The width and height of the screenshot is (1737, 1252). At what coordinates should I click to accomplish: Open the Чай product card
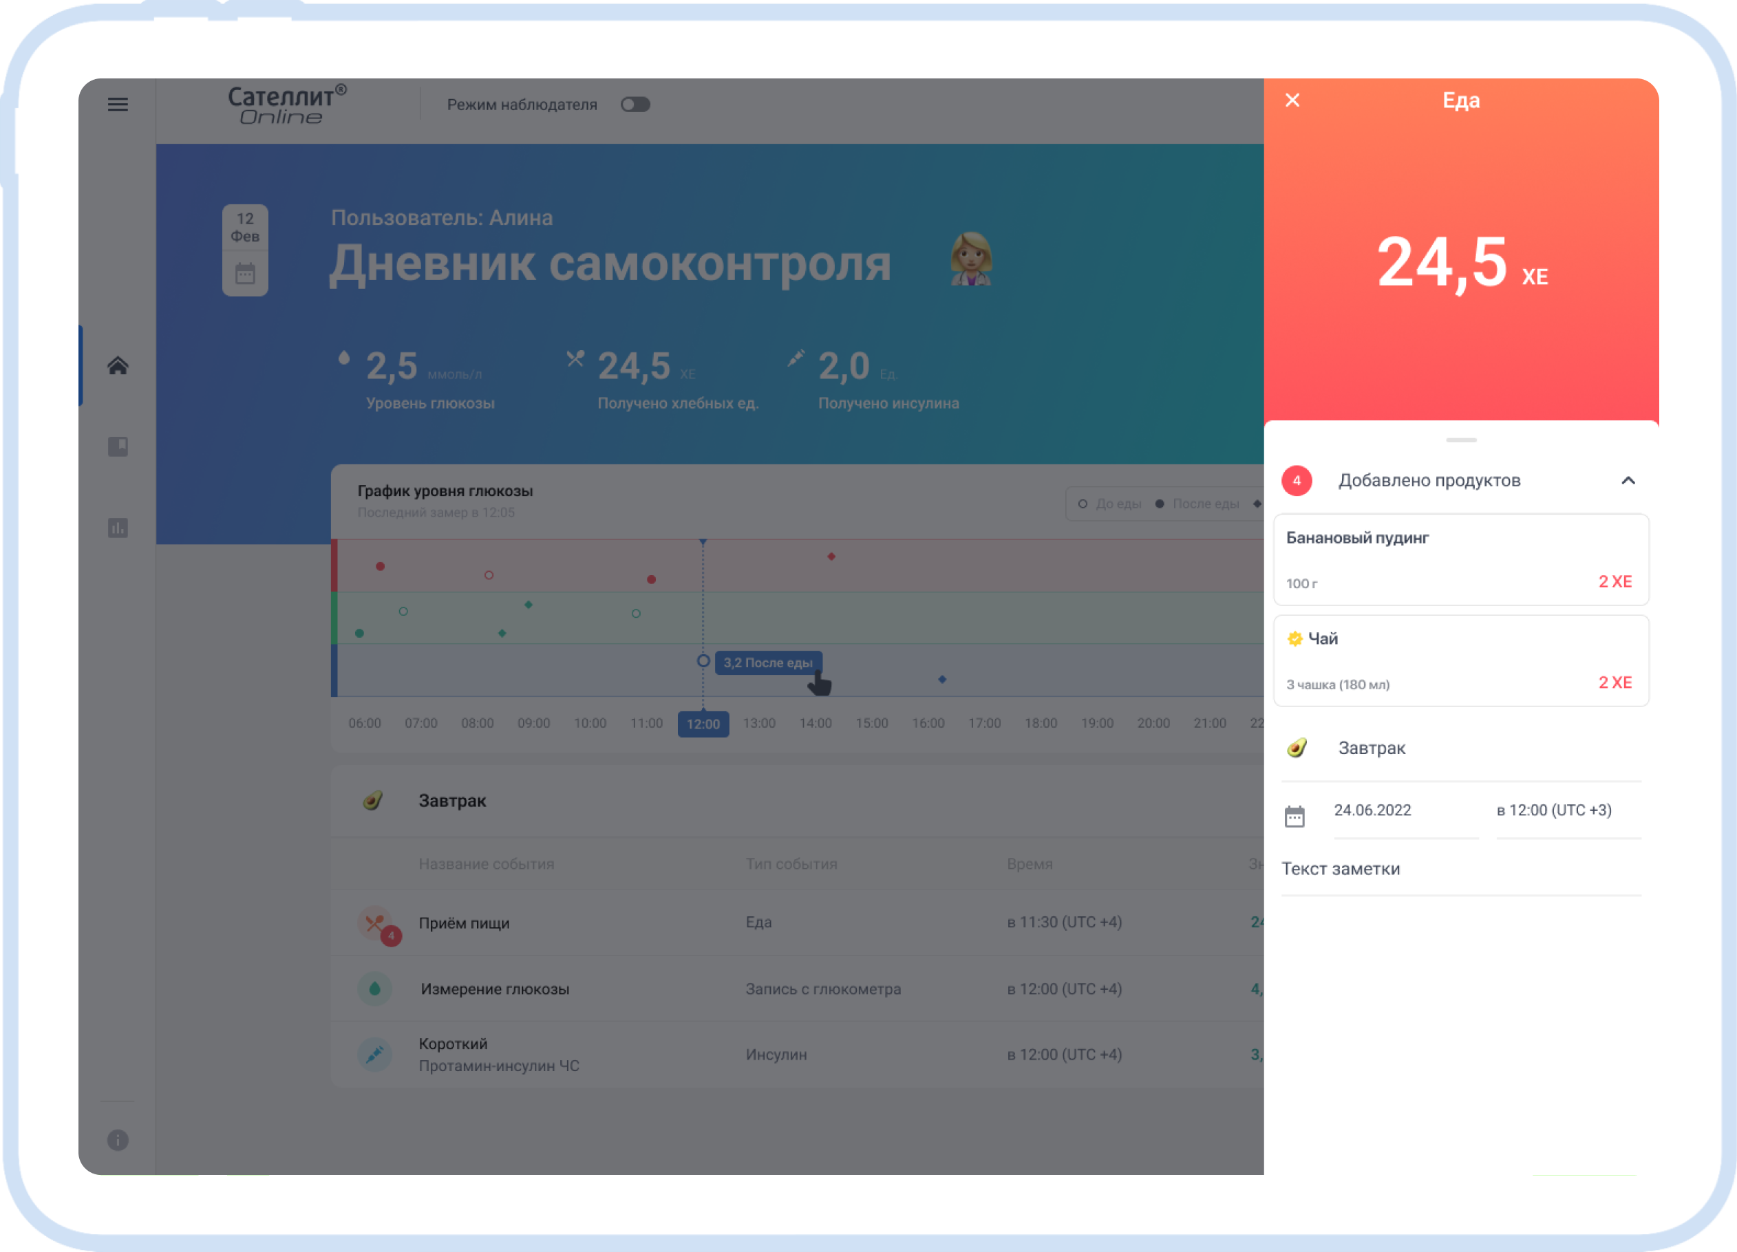(x=1460, y=661)
